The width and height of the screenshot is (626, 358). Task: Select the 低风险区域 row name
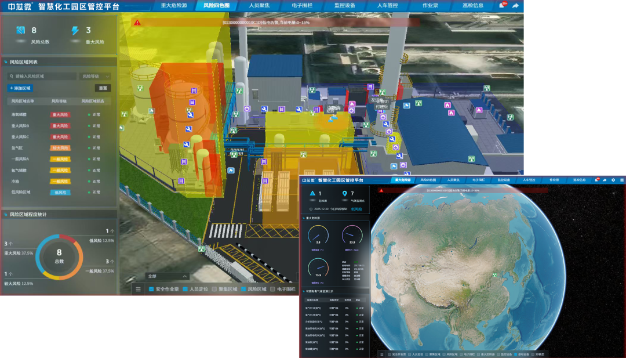(21, 192)
